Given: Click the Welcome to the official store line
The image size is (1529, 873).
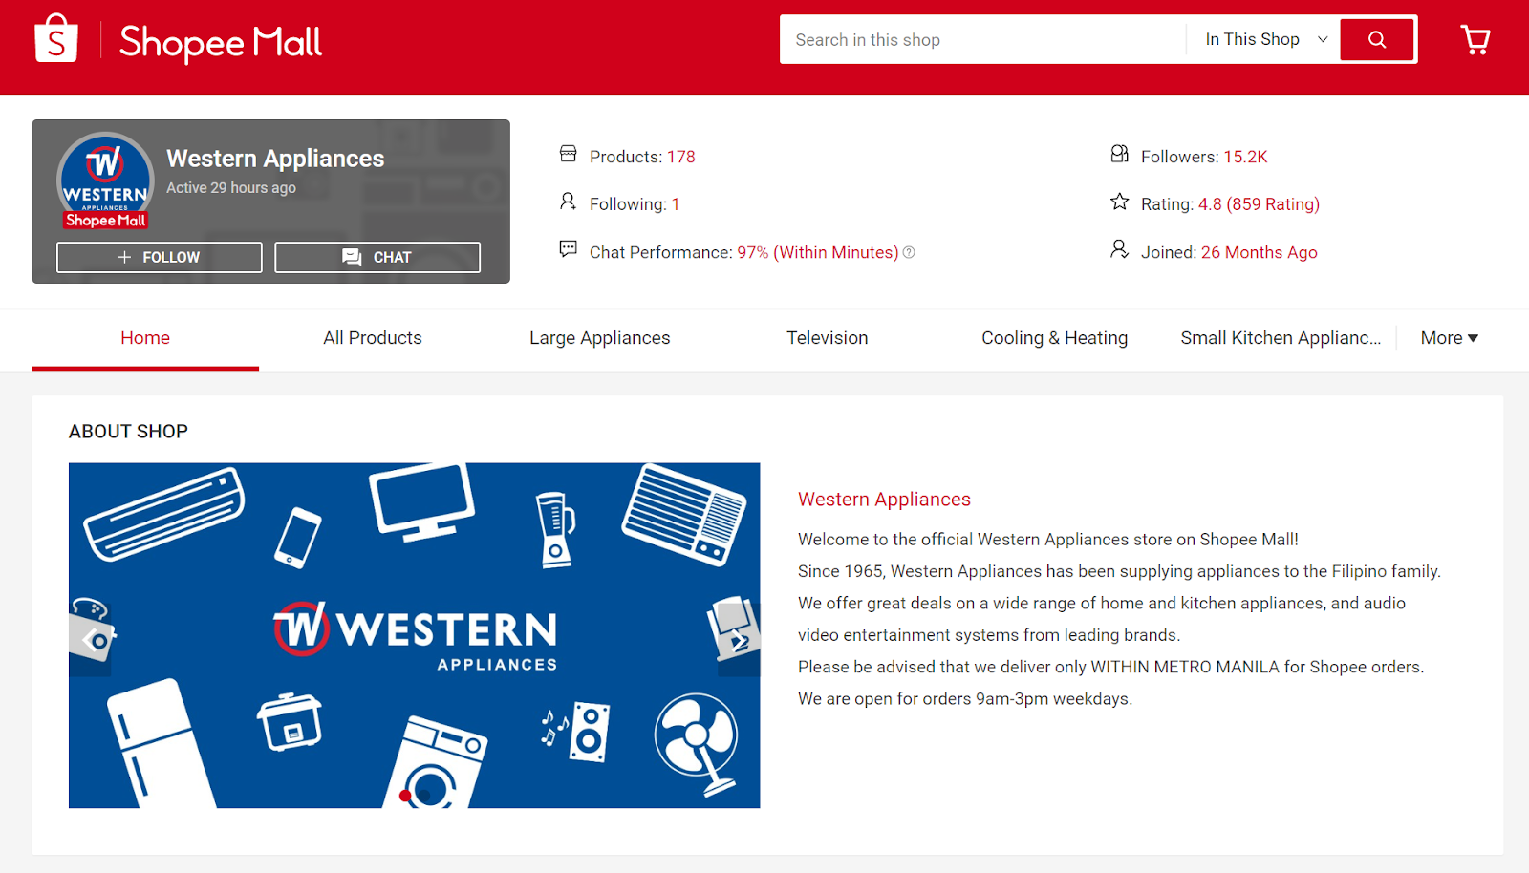Looking at the screenshot, I should (1048, 540).
